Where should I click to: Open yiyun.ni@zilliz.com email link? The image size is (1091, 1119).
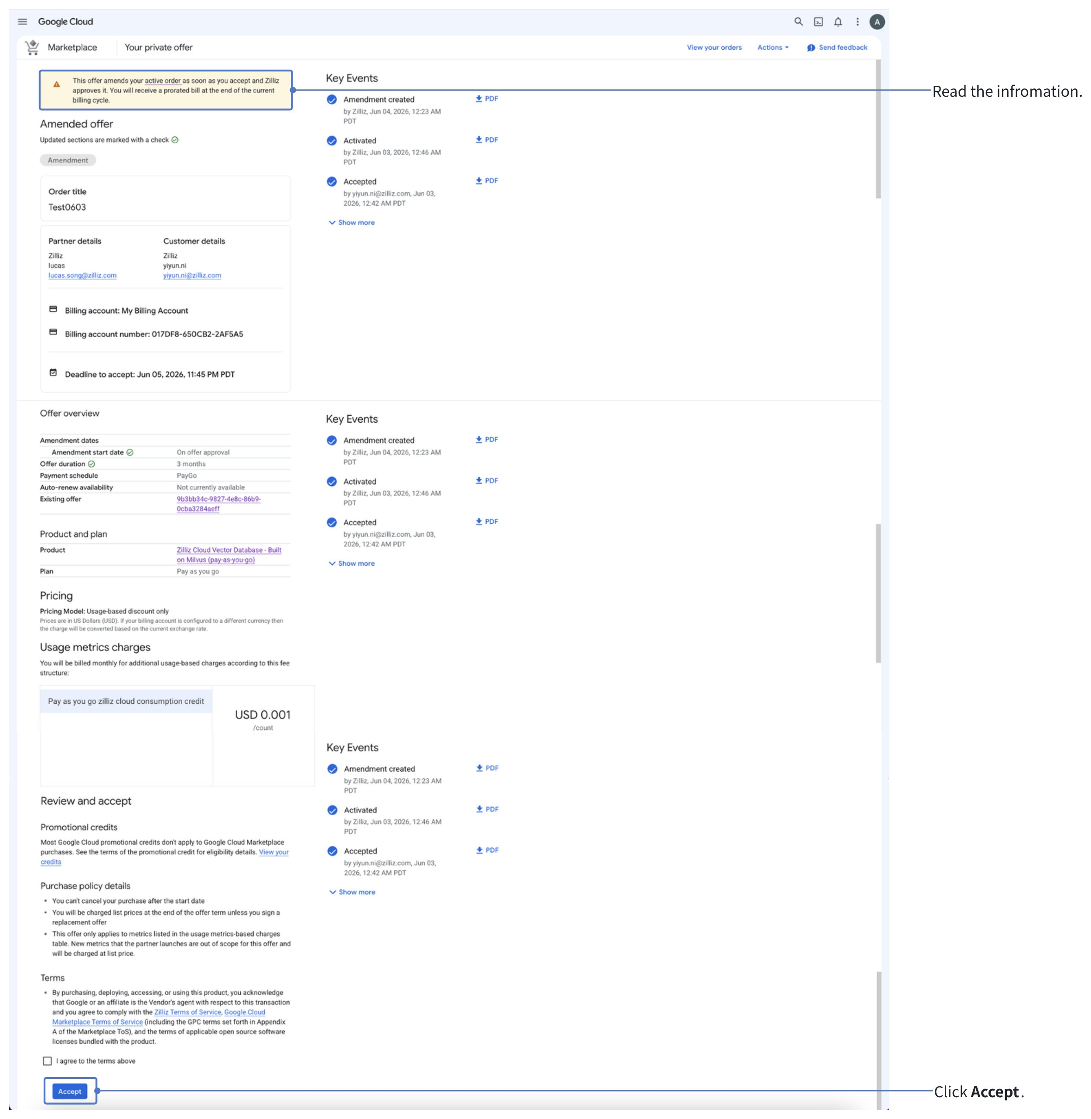pos(192,275)
